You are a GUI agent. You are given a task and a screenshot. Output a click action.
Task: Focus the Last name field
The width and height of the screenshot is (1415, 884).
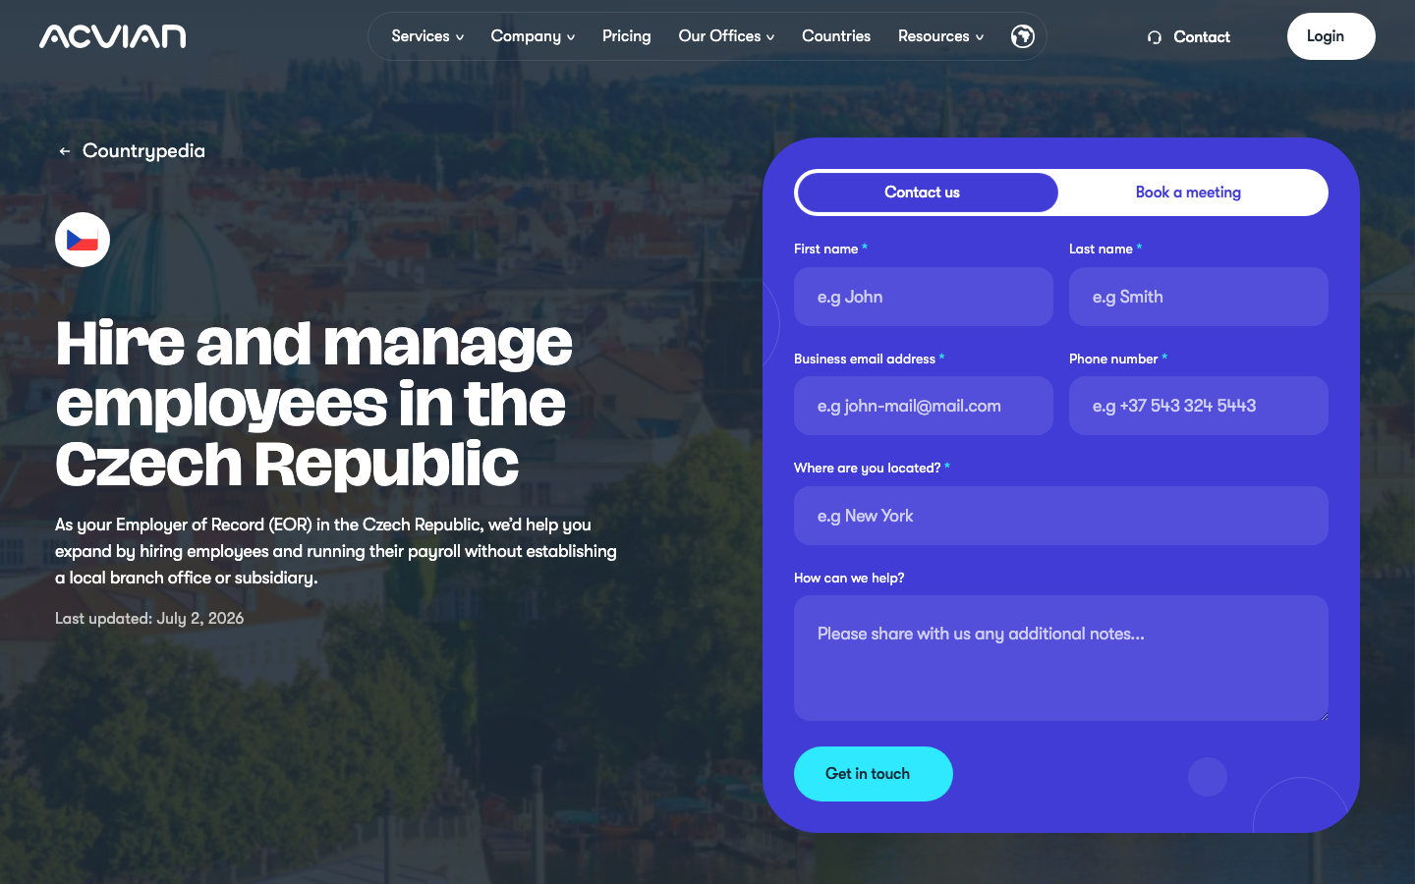click(x=1199, y=297)
